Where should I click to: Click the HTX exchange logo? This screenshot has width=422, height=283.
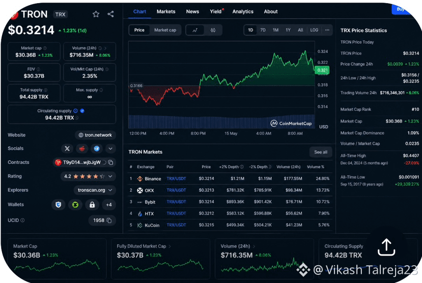139,214
